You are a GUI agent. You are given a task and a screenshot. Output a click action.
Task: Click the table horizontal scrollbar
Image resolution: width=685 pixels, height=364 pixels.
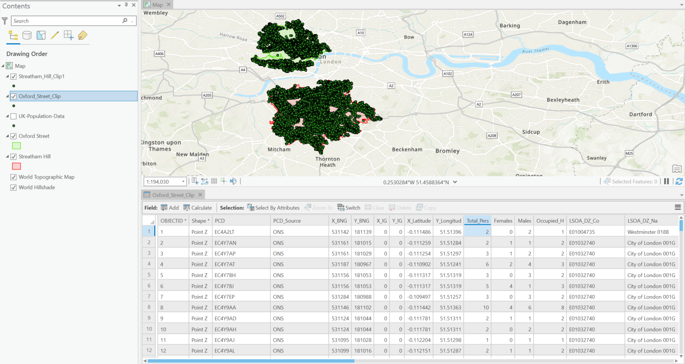point(251,361)
